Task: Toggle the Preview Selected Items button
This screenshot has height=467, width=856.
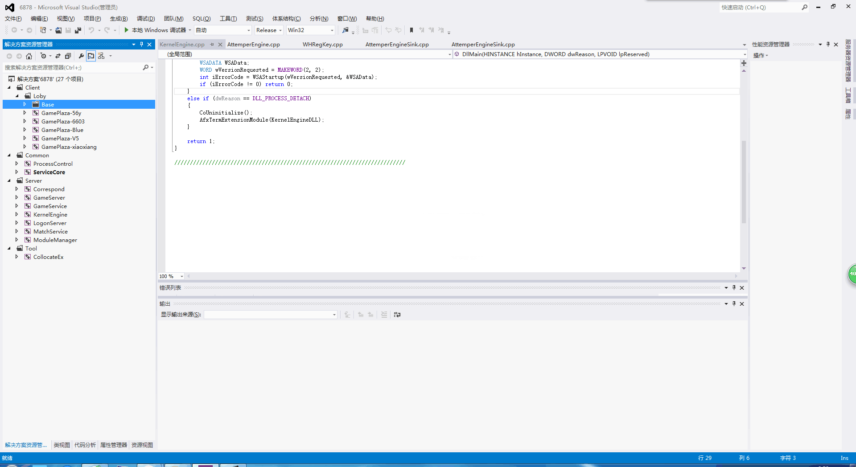Action: [91, 56]
